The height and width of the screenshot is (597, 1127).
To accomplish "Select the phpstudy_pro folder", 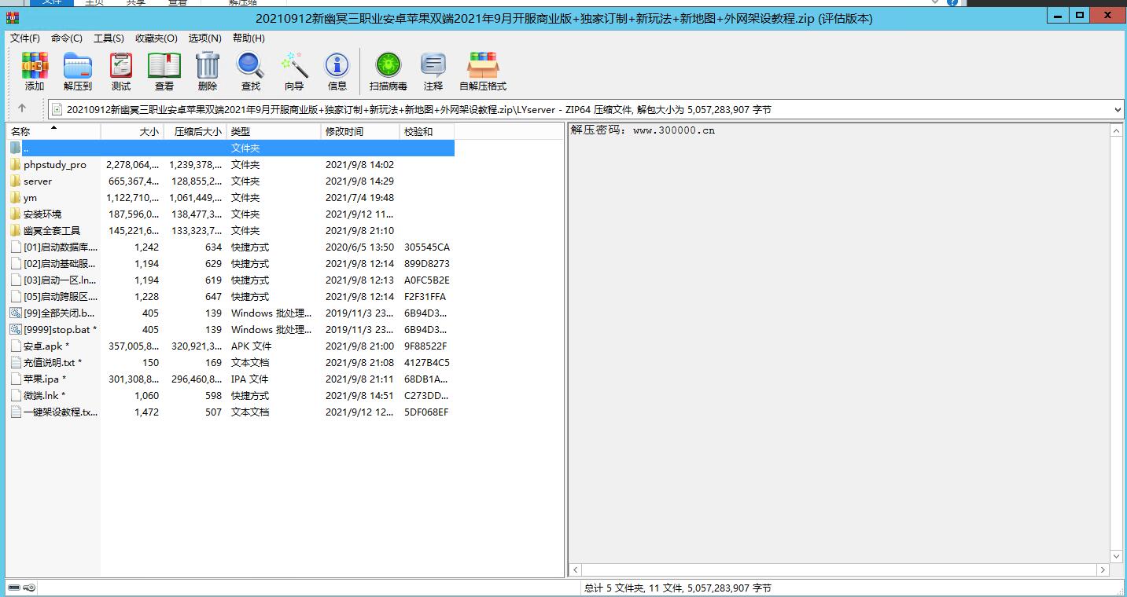I will coord(54,165).
